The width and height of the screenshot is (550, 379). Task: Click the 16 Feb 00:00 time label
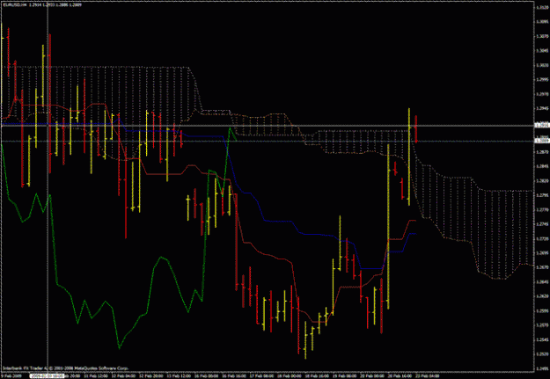[205, 375]
